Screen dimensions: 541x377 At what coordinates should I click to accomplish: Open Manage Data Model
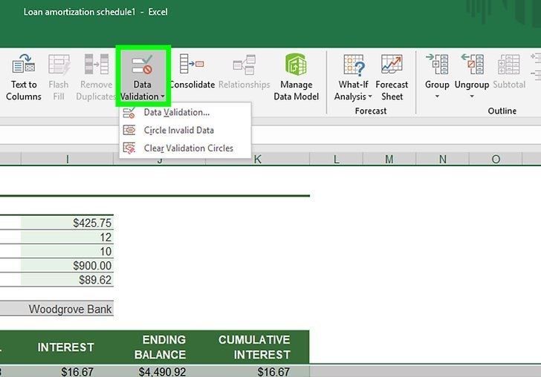coord(296,65)
